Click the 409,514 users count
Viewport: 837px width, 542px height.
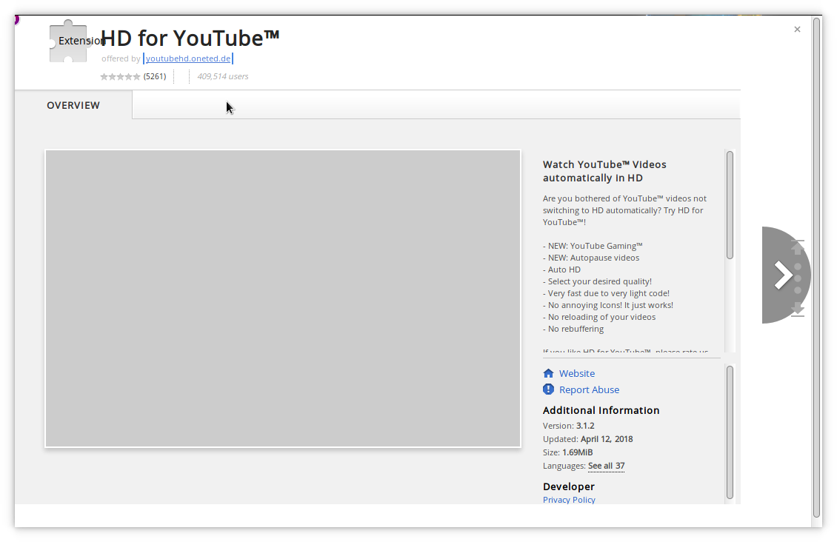(223, 77)
